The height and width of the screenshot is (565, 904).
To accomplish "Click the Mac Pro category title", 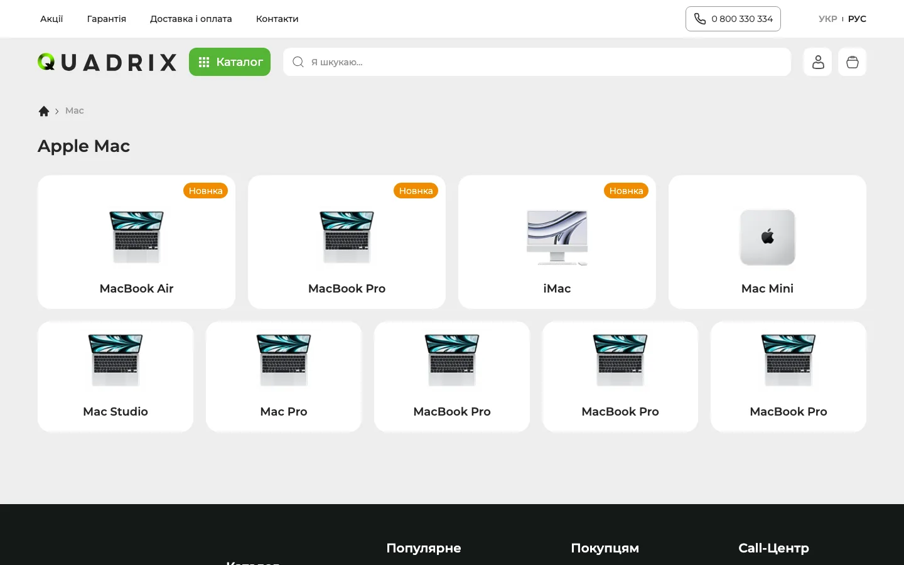I will point(284,412).
